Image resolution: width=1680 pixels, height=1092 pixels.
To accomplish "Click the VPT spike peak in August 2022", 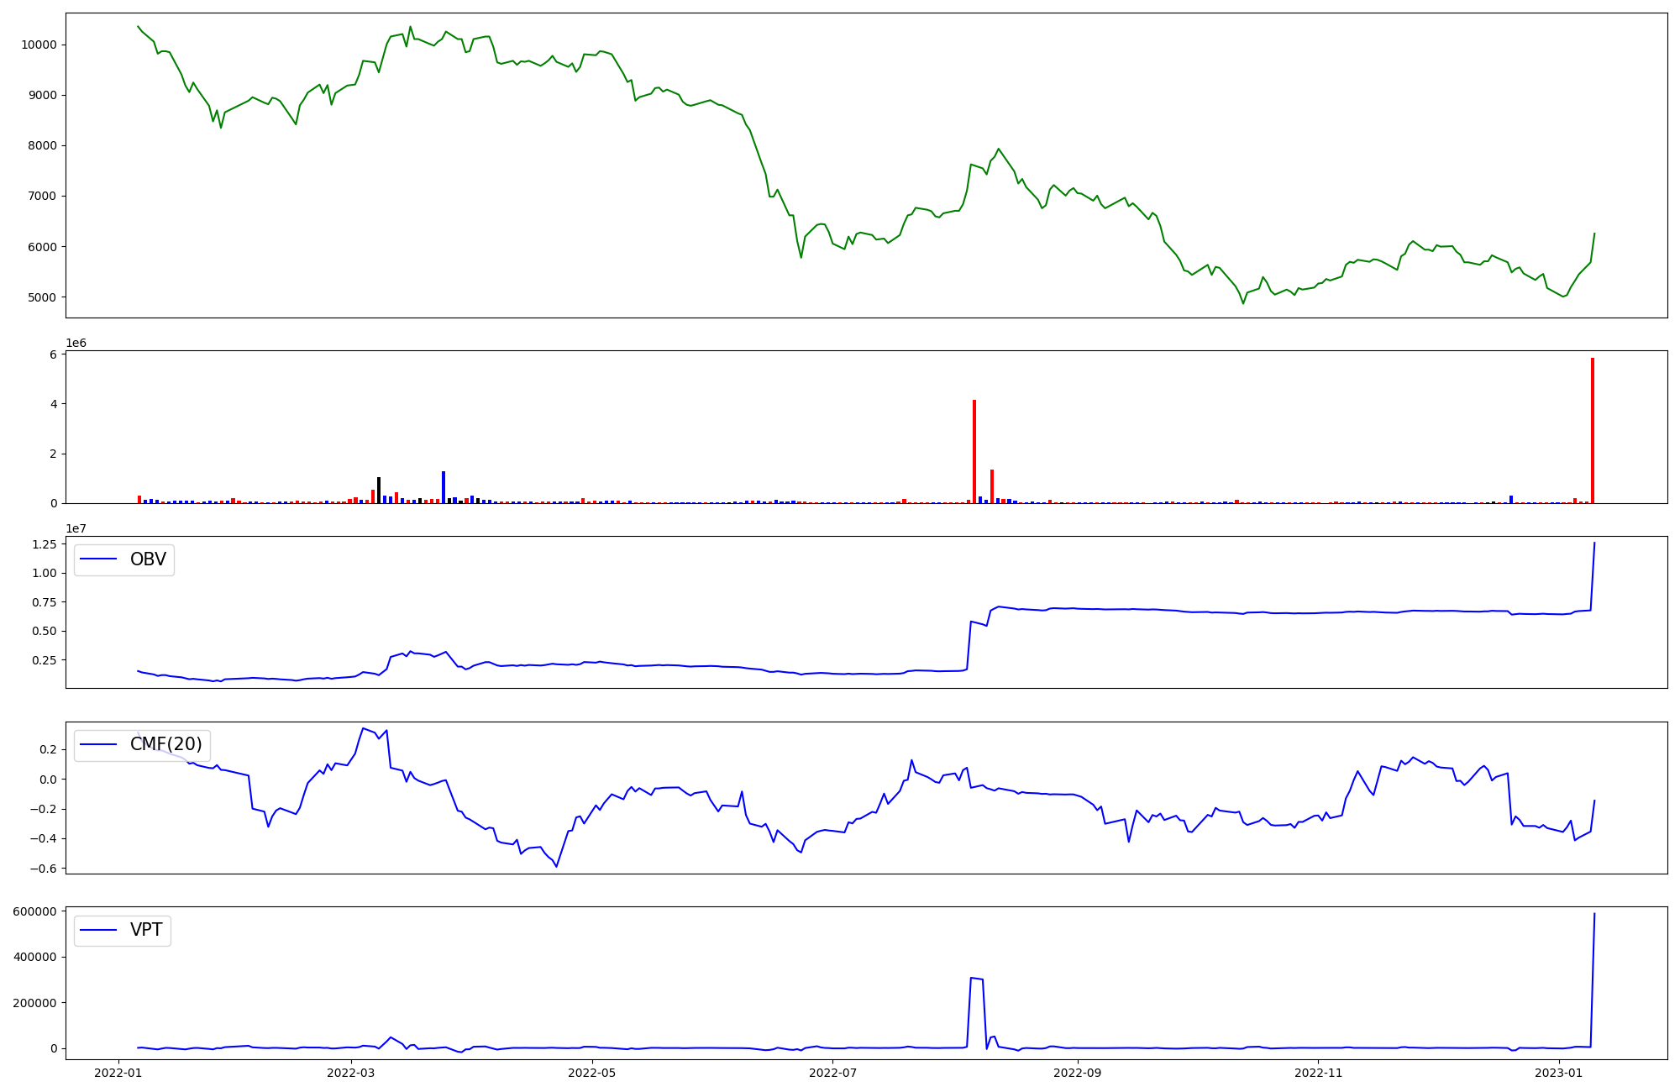I will (972, 978).
